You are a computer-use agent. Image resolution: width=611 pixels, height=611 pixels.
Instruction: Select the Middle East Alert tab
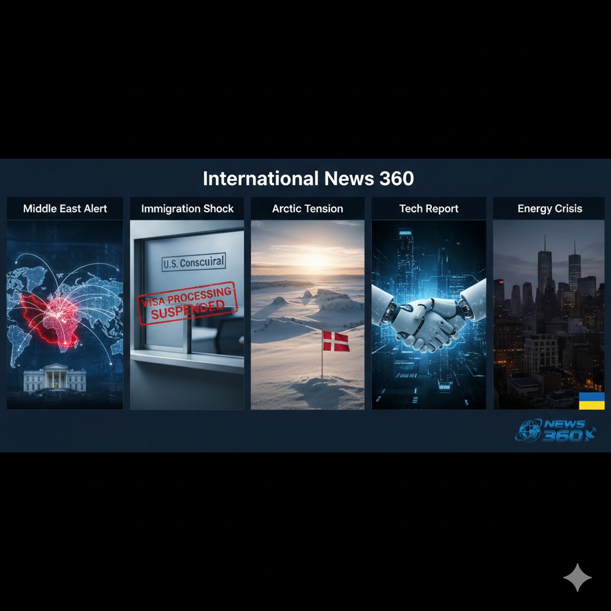[x=65, y=209]
